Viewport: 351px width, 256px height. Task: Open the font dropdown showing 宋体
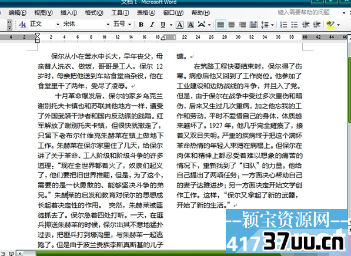108,25
